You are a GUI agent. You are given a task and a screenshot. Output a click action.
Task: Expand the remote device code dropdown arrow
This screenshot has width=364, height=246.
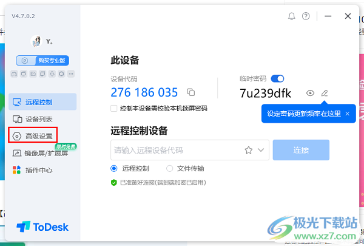coord(262,149)
